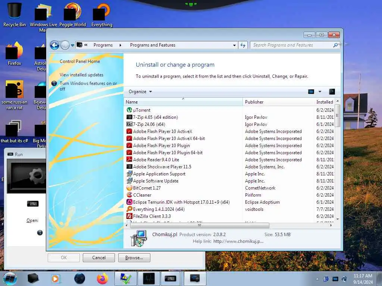Select Everything 1.4.1.1024 icon in list
This screenshot has height=286, width=382.
click(129, 209)
